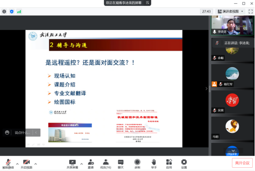
Task: Turn on camera (开启视频)
Action: tap(26, 164)
